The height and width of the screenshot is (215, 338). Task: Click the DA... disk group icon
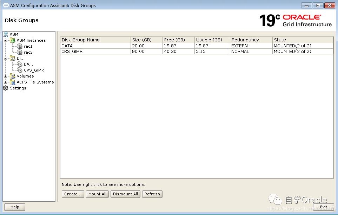[x=20, y=64]
